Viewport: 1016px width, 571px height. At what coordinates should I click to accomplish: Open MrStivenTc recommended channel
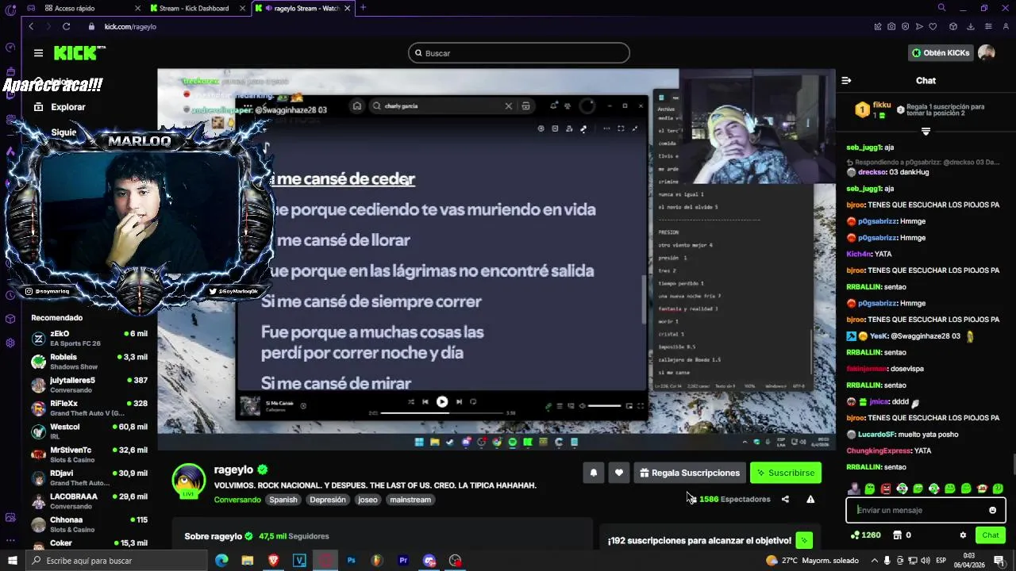90,454
